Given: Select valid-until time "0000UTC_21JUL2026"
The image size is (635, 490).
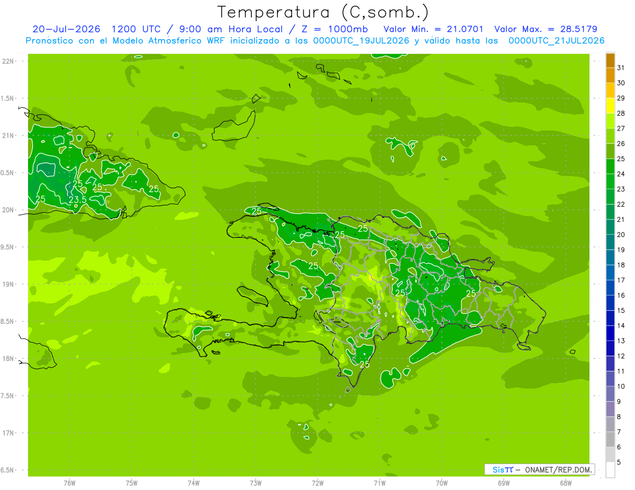Looking at the screenshot, I should pos(556,41).
